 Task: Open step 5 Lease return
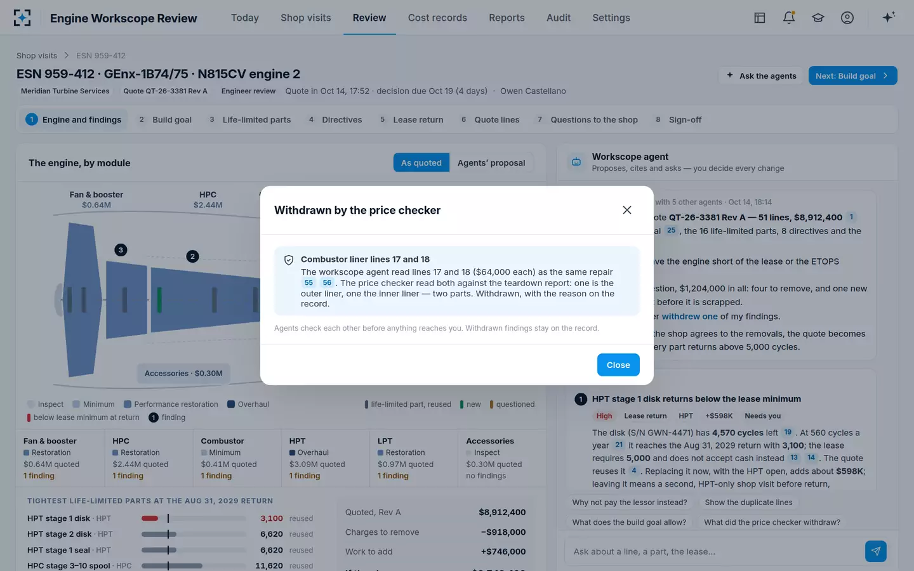pyautogui.click(x=411, y=120)
